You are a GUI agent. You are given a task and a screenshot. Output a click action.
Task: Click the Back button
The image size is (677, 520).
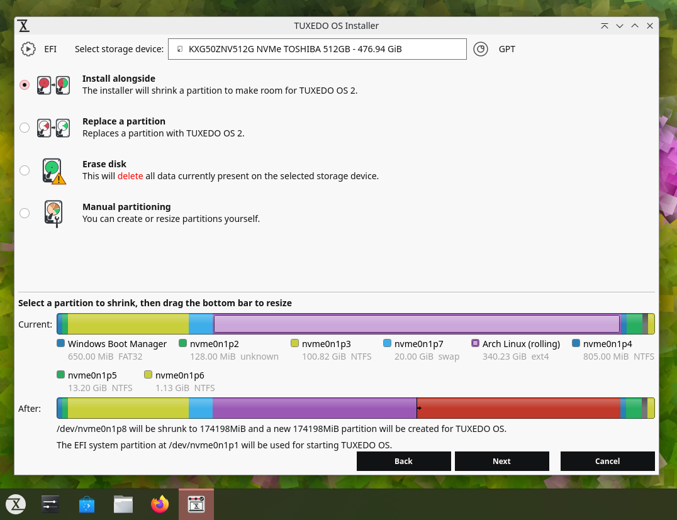coord(404,462)
